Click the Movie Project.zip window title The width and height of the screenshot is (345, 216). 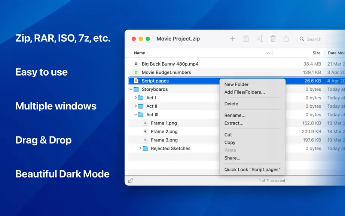[178, 39]
